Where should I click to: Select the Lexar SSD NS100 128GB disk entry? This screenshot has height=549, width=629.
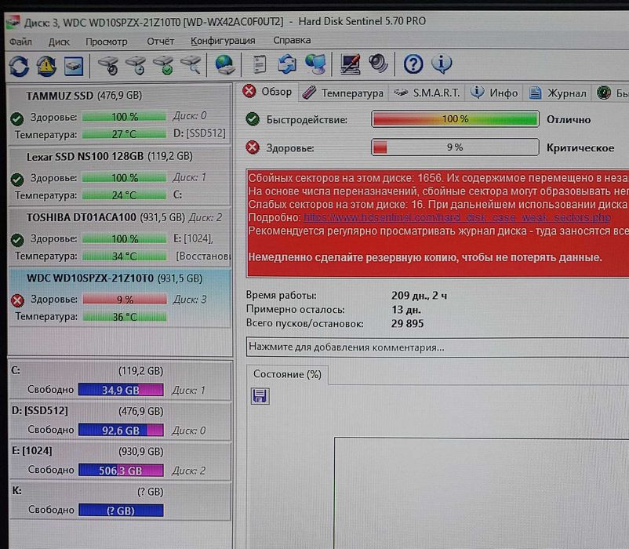click(x=119, y=175)
